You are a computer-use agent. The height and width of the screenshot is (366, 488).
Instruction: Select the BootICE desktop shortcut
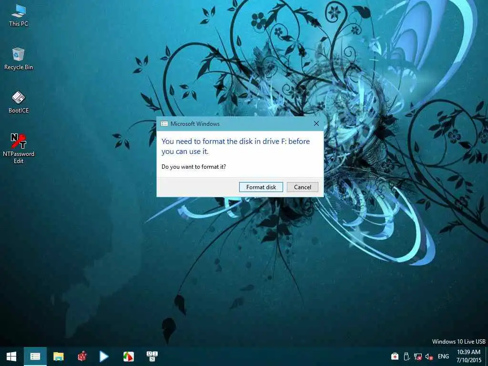point(19,102)
